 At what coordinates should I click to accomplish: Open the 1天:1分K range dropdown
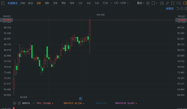click(121, 3)
